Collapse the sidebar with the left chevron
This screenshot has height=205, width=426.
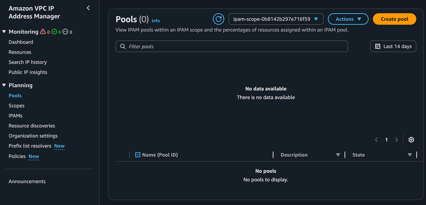(x=88, y=8)
